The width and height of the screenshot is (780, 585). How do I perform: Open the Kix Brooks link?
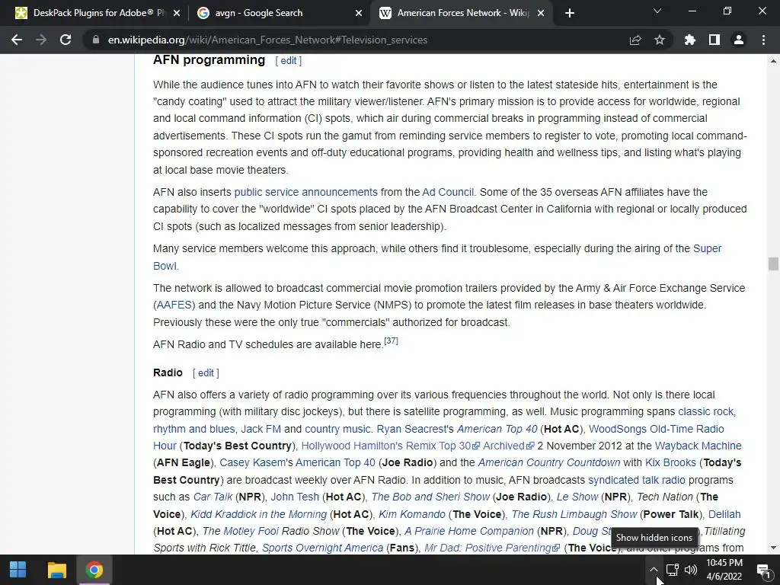click(x=670, y=462)
